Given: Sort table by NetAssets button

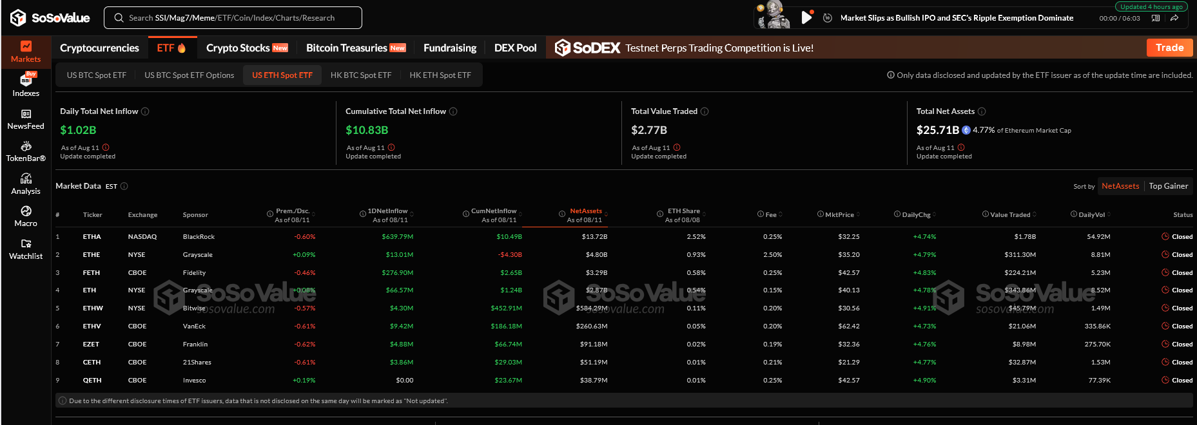Looking at the screenshot, I should point(1120,186).
